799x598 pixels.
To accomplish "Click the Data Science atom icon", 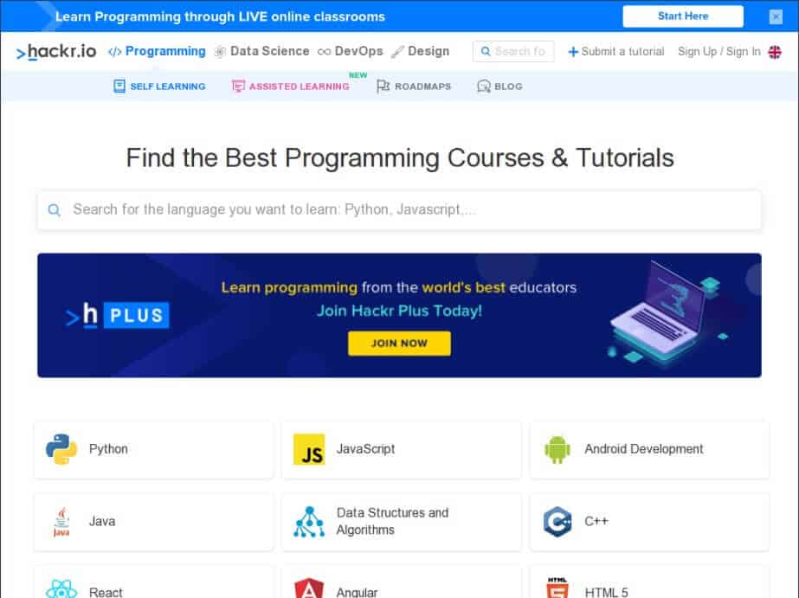I will coord(220,51).
